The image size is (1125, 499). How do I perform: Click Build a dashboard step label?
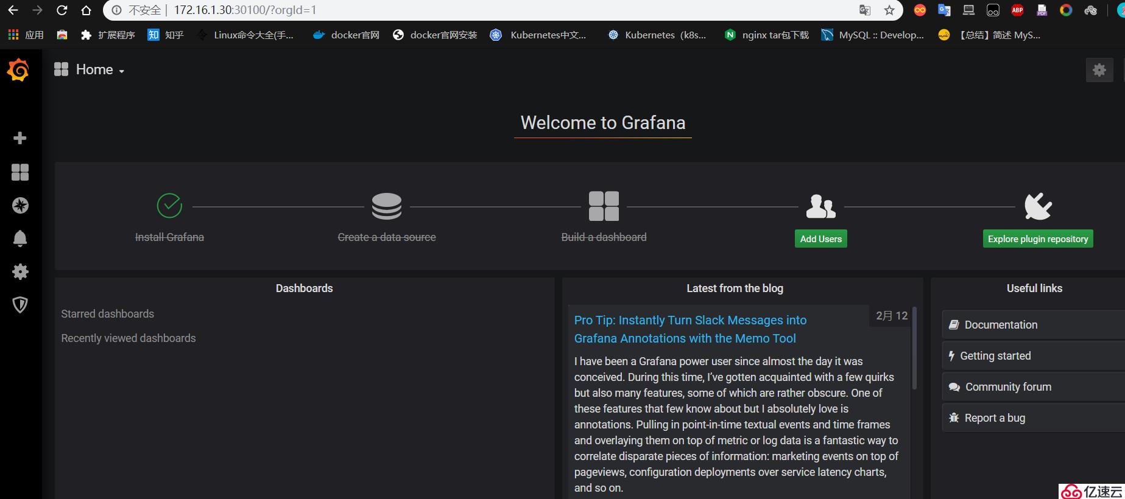[604, 237]
